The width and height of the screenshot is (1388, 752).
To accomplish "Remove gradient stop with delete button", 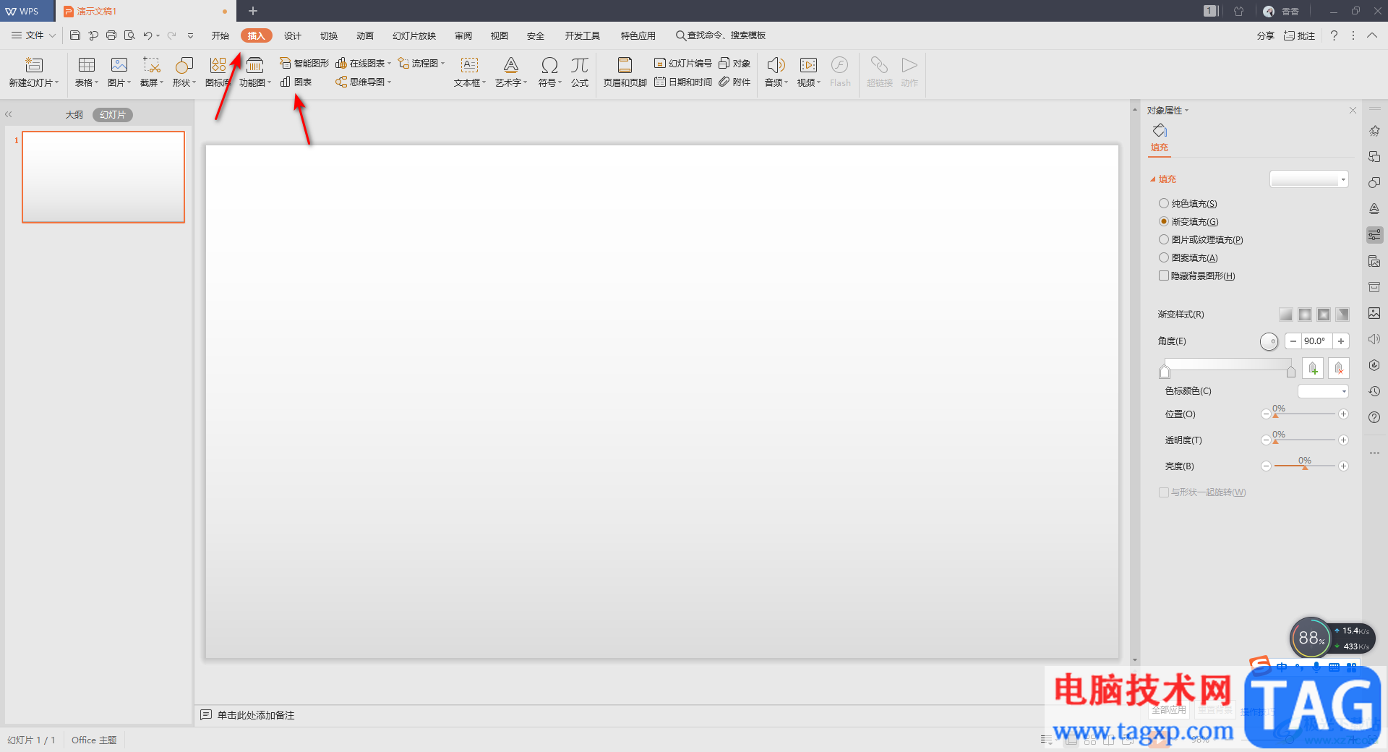I will 1339,368.
